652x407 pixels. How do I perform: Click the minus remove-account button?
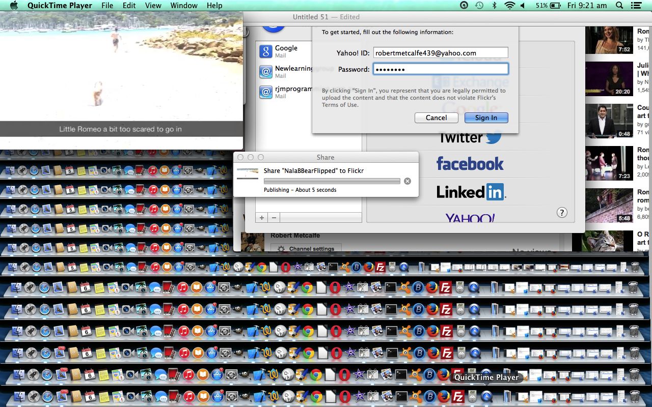tap(274, 217)
